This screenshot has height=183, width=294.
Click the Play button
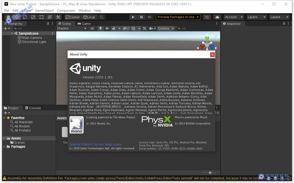coord(133,17)
